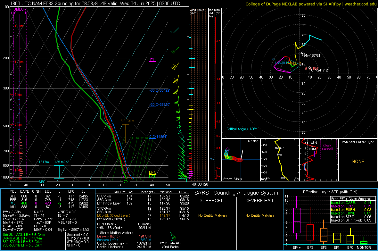Click the magenta OMEGA label
This screenshot has height=251, width=378.
pos(20,9)
